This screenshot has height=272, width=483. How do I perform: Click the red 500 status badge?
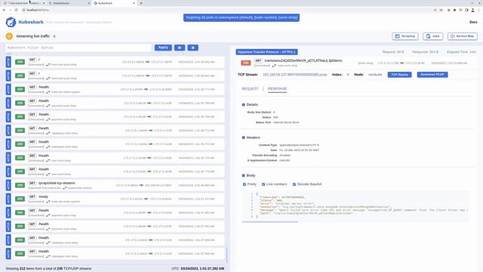click(246, 63)
